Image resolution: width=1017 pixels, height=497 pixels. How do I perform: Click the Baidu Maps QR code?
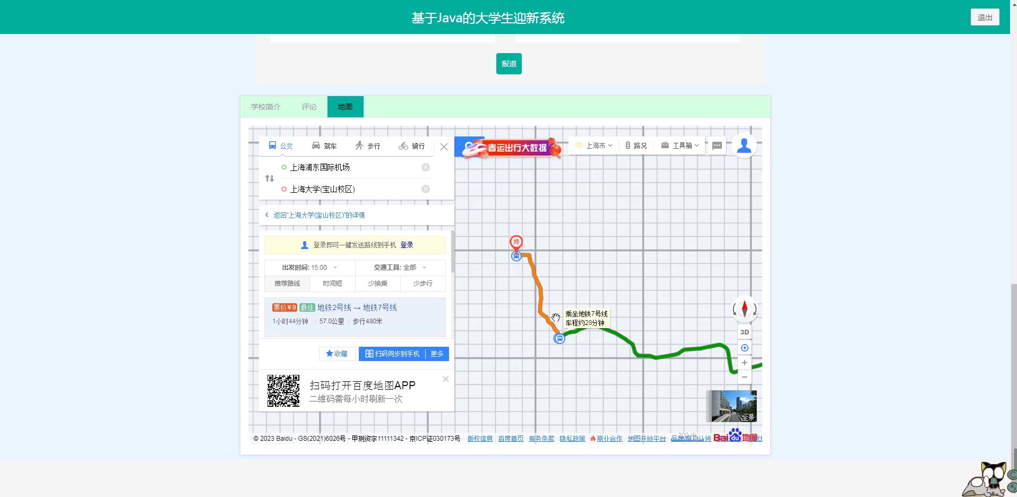tap(283, 391)
